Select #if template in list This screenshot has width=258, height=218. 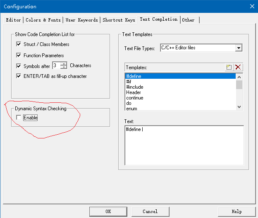[180, 82]
